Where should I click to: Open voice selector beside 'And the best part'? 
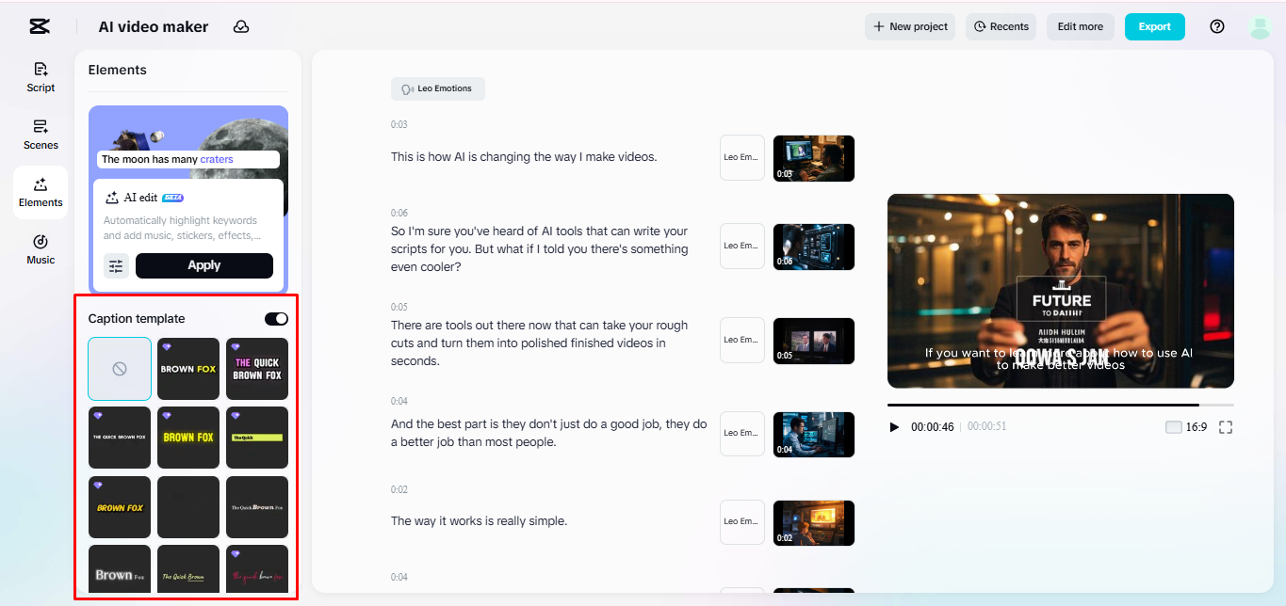742,434
